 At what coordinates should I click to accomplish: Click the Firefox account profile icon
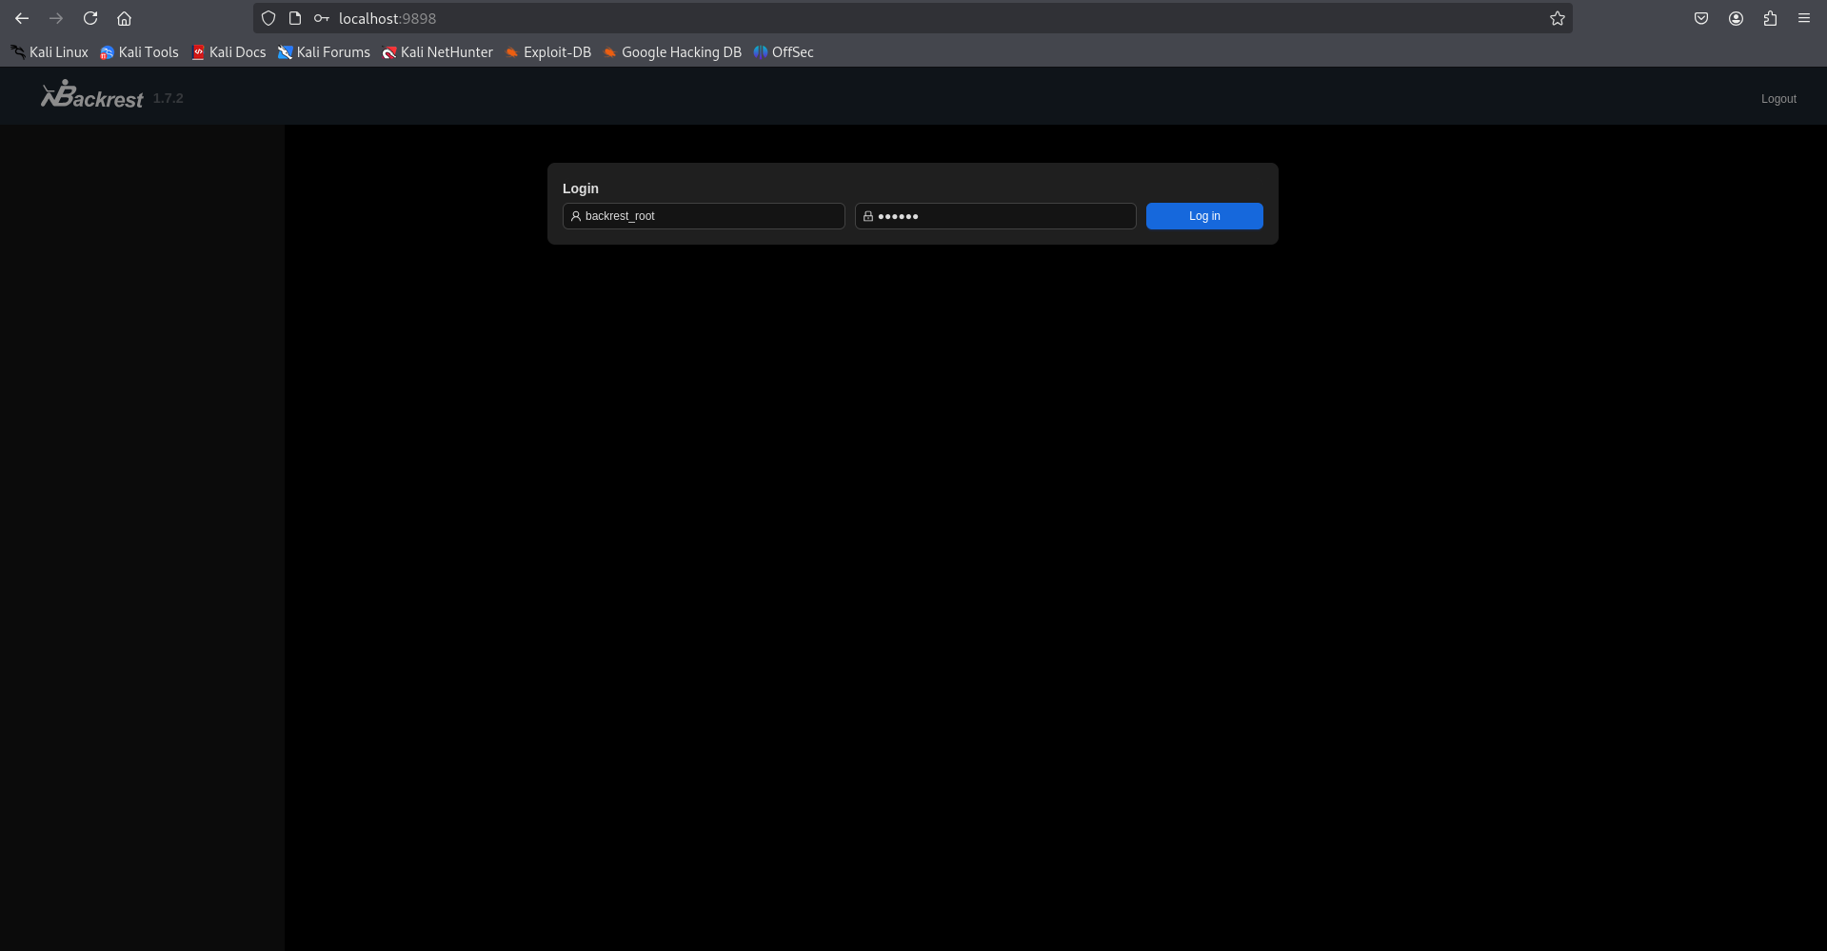[1735, 18]
